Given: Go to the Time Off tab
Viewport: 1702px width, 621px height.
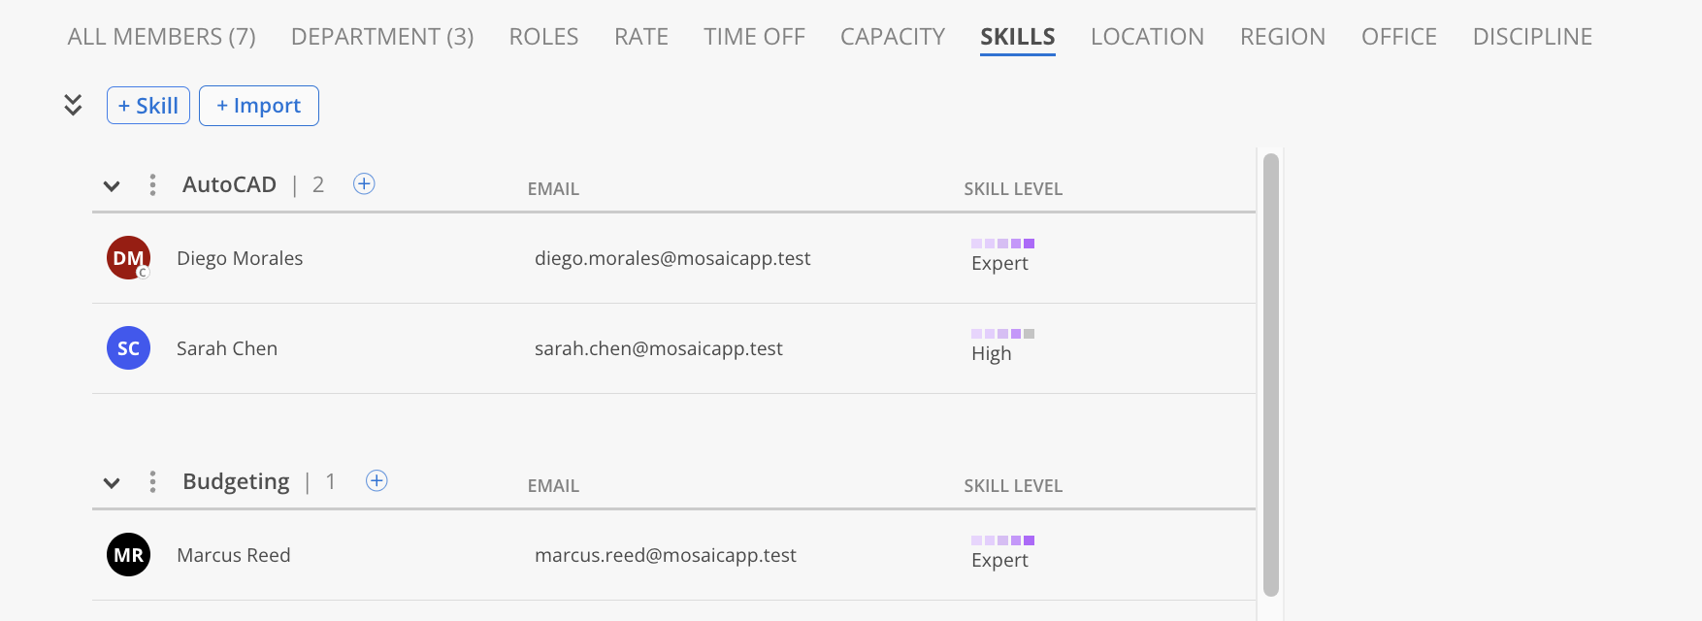Looking at the screenshot, I should coord(754,37).
